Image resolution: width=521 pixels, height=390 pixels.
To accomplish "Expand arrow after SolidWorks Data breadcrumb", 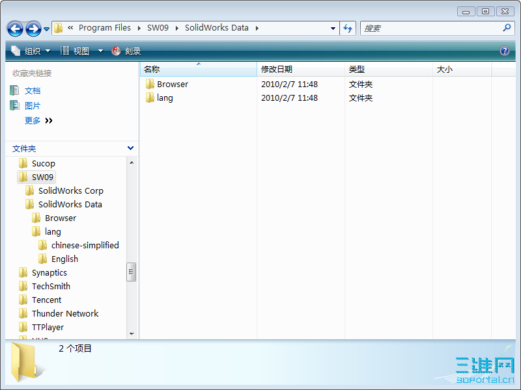I will tap(257, 28).
